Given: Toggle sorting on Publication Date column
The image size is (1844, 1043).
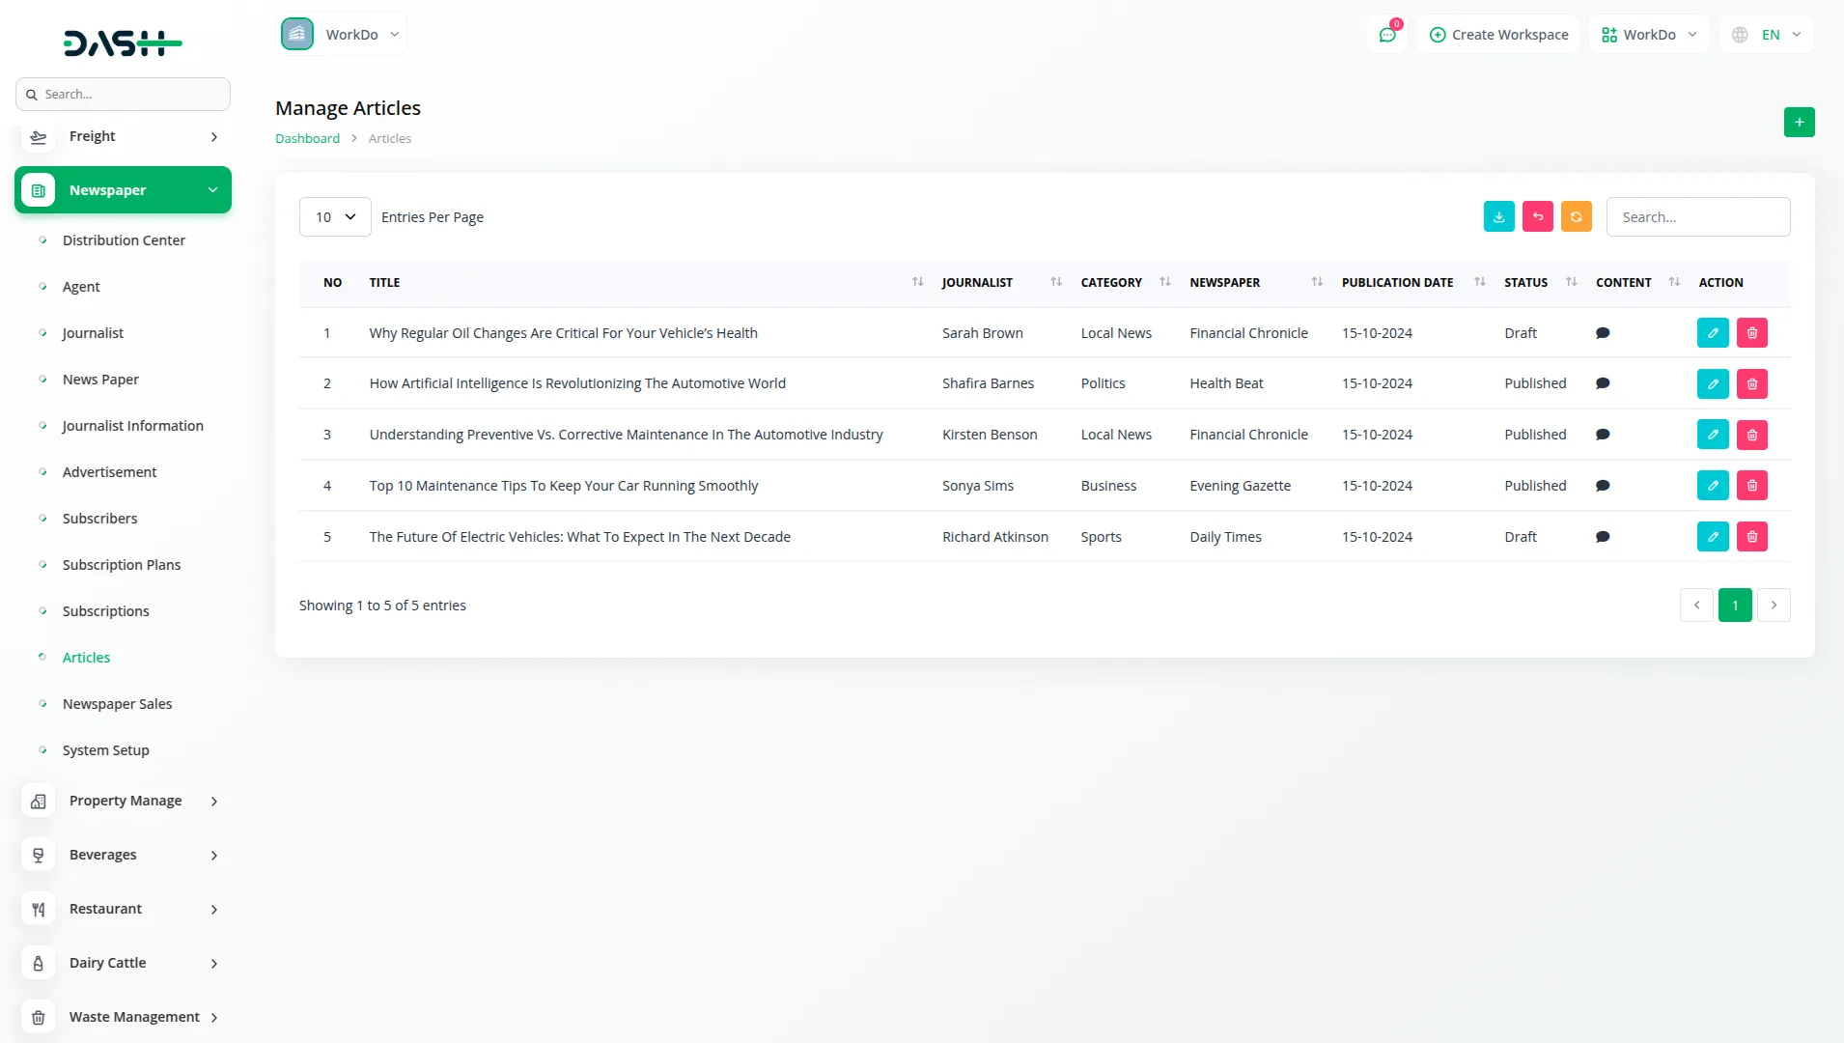Looking at the screenshot, I should (1479, 282).
